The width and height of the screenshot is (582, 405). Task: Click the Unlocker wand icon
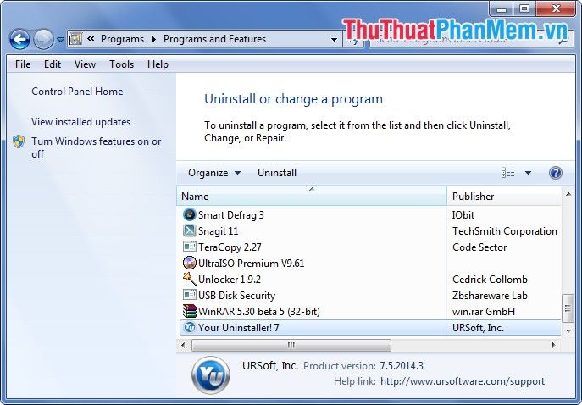click(x=189, y=279)
